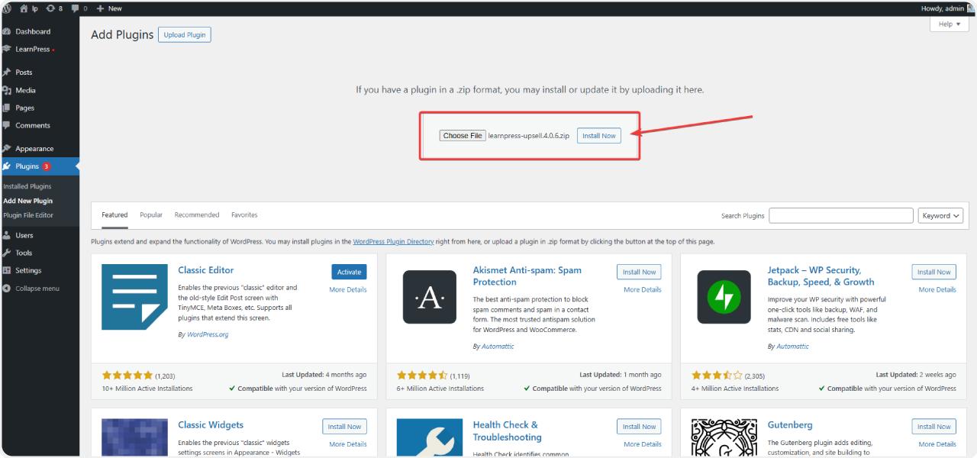977x458 pixels.
Task: Open More Details for Health Check
Action: coord(643,444)
